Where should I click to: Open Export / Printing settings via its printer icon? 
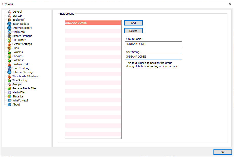[9, 36]
